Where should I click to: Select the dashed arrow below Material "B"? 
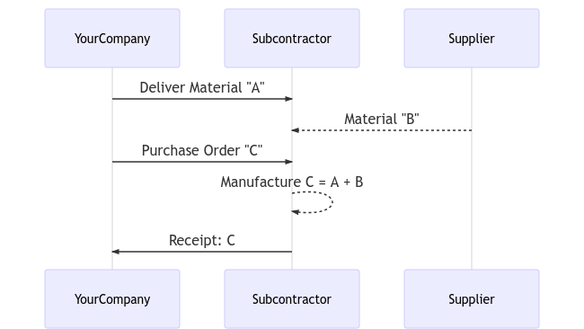381,130
